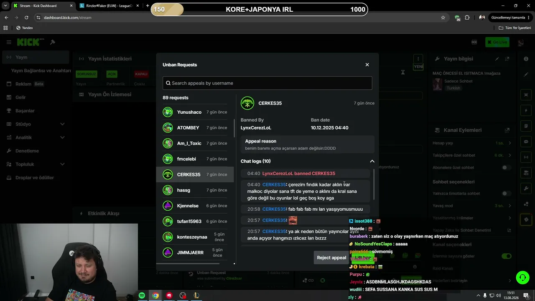Open the Yandex bookmark
This screenshot has width=535, height=301.
24,28
